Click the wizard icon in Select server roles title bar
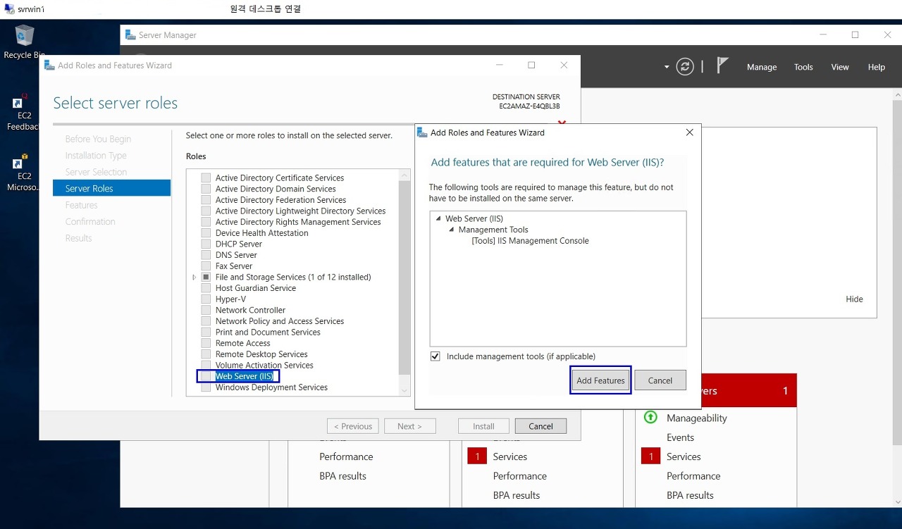 point(49,65)
